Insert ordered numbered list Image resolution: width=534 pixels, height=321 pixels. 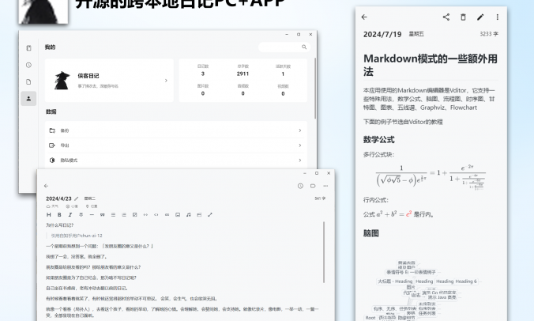124,215
